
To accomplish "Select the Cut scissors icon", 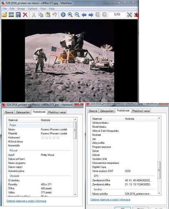I will point(33,15).
